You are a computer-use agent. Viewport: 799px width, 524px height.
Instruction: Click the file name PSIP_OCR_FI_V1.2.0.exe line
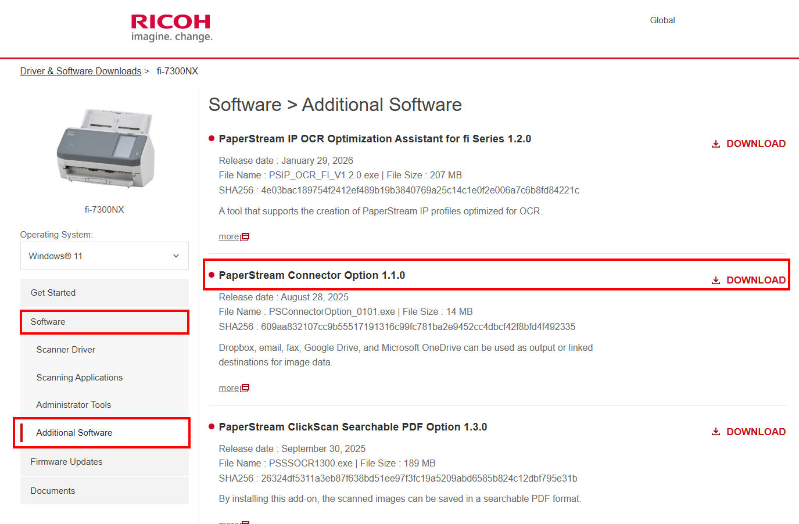341,175
